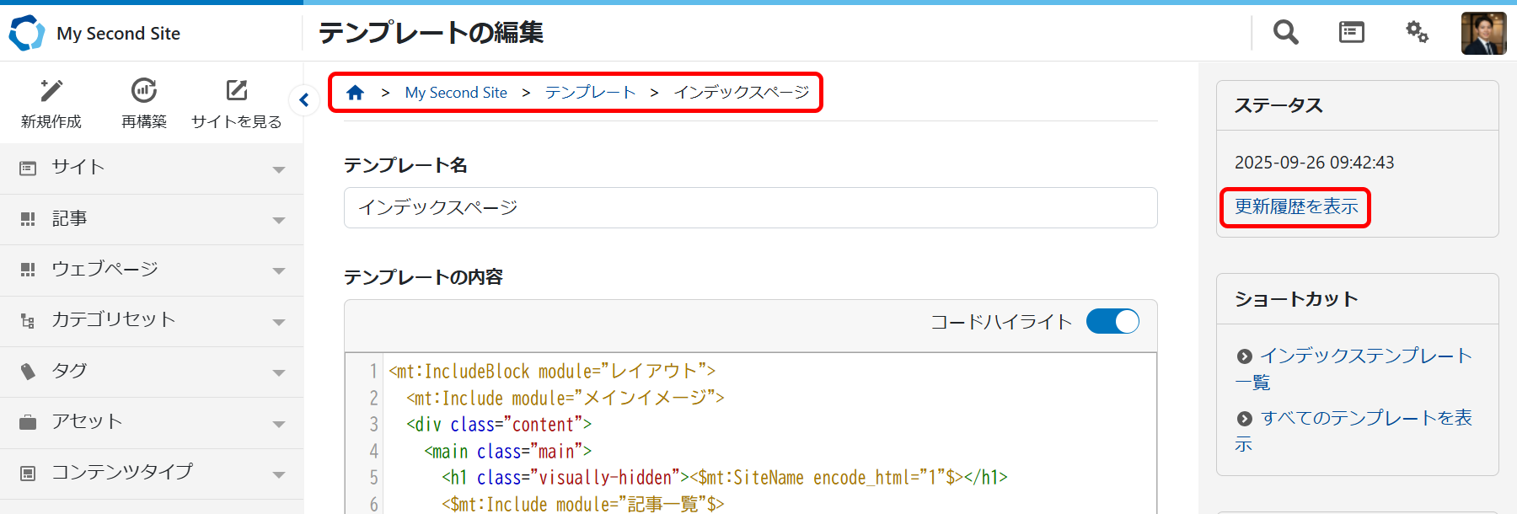Click the サイトを見る view site icon
This screenshot has width=1517, height=514.
point(237,91)
